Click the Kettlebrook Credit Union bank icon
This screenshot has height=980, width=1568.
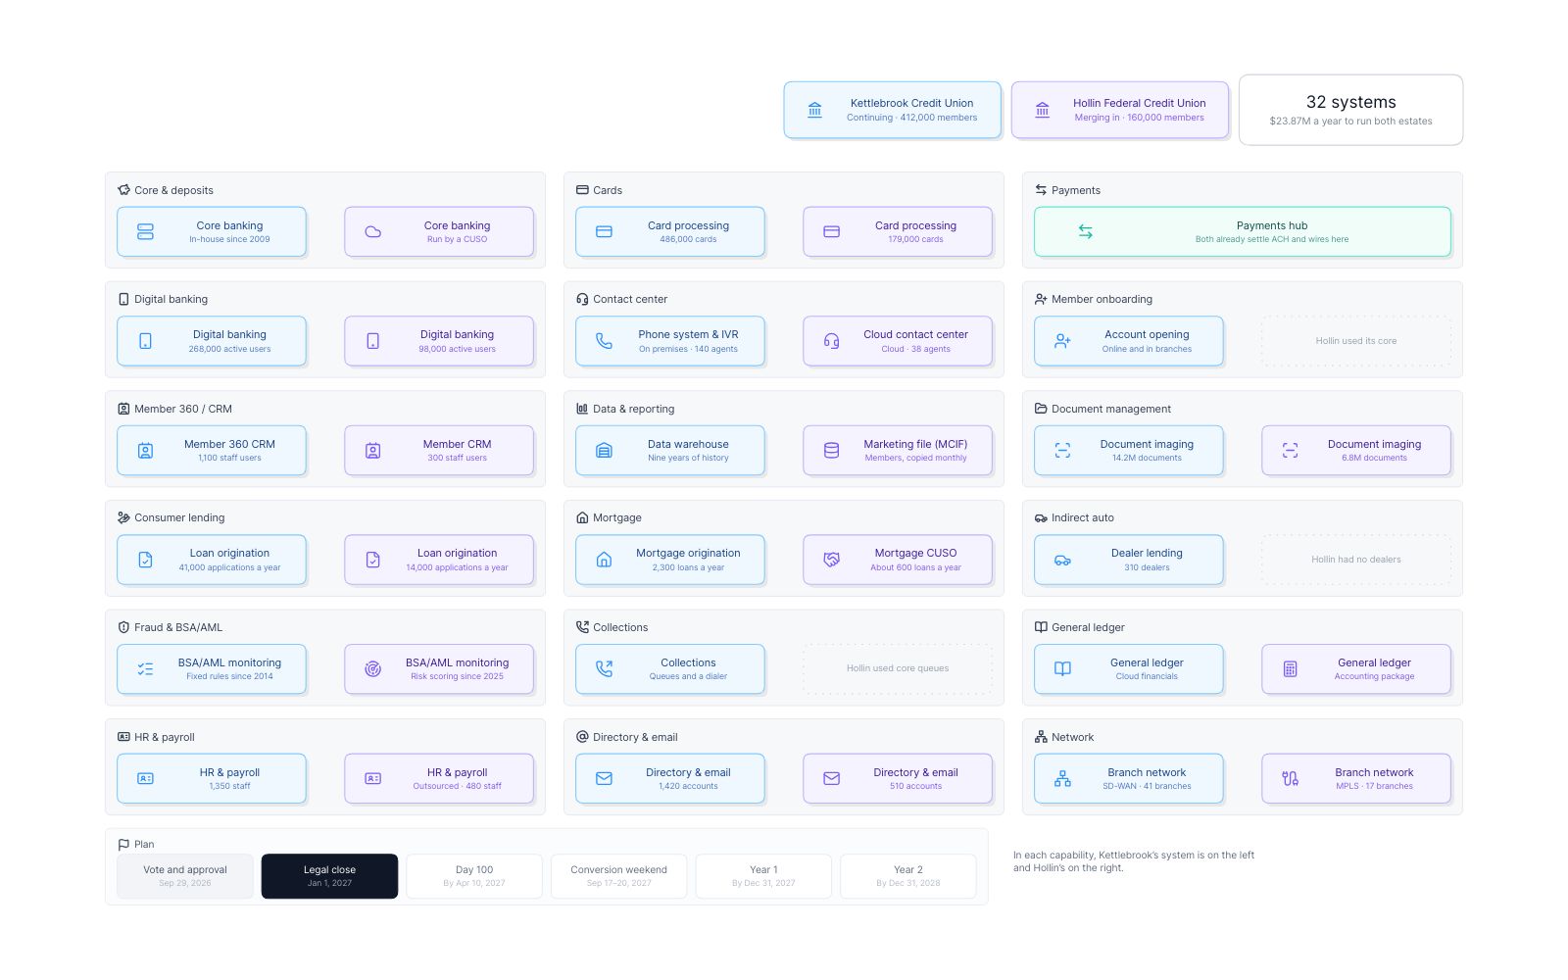pyautogui.click(x=814, y=110)
